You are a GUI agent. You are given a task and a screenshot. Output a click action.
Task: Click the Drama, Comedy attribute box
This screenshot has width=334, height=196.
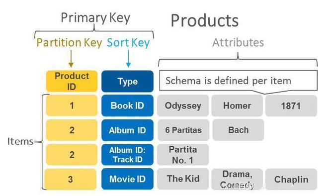(237, 179)
